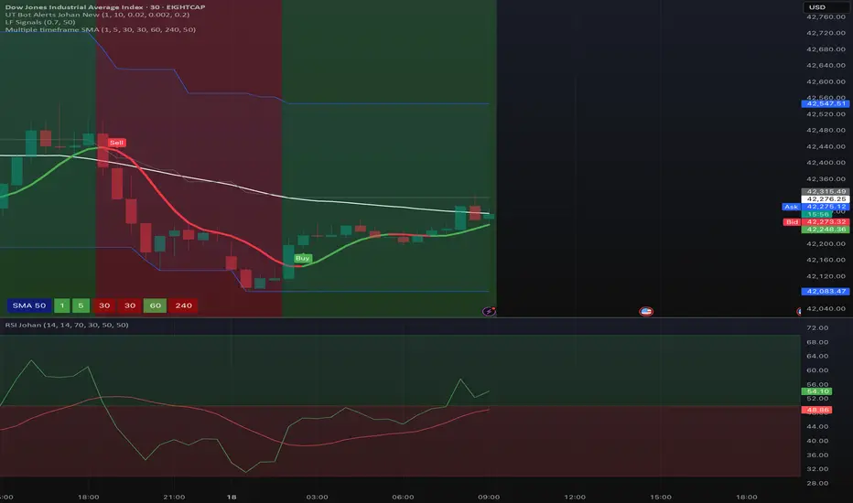Screen dimensions: 853x503
Task: Open the USD currency selector
Action: coord(826,7)
